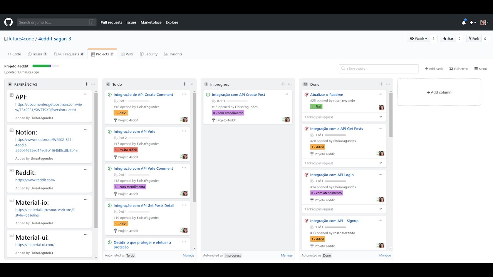This screenshot has height=277, width=493.
Task: Add a card to In progress column
Action: pos(283,84)
